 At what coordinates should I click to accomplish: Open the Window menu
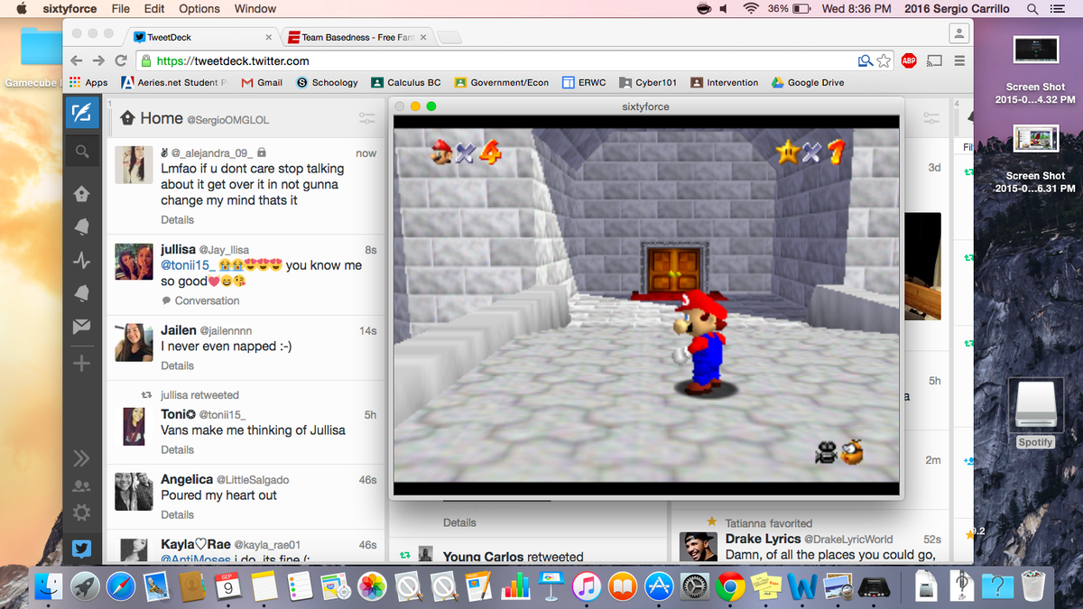point(255,9)
